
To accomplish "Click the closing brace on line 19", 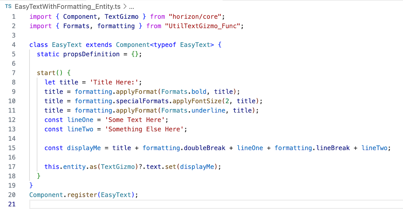I will tap(31, 186).
